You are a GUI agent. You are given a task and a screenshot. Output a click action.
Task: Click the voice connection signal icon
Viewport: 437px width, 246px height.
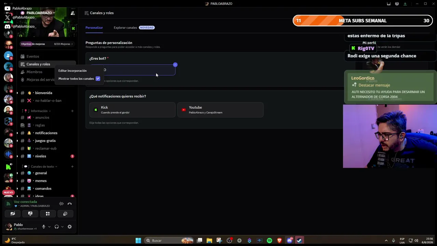pos(9,204)
